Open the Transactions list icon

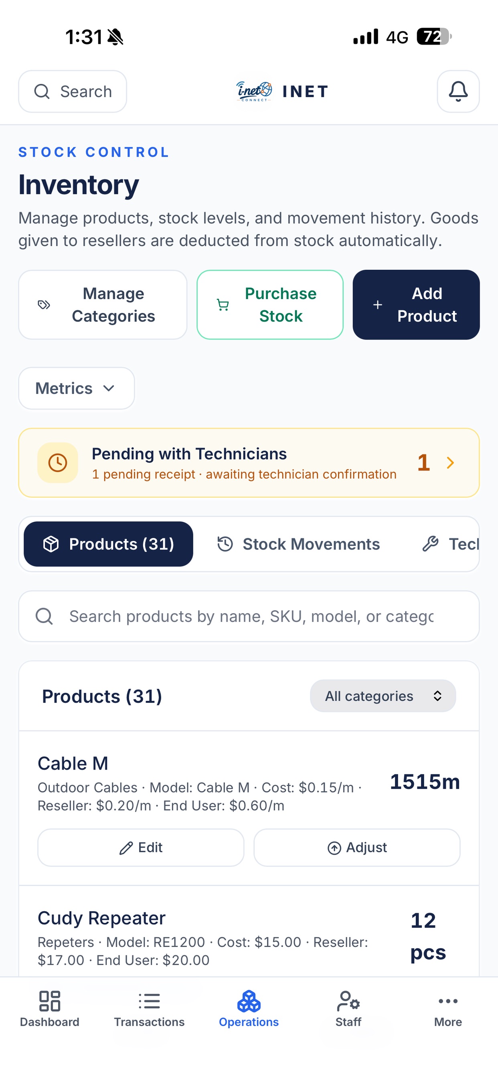click(150, 1001)
